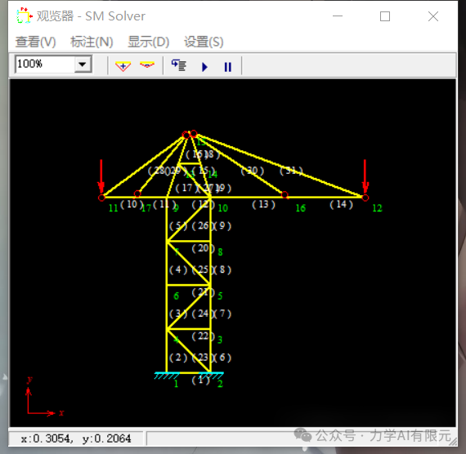
Task: Minimize the SM Solver viewer window
Action: click(x=338, y=16)
